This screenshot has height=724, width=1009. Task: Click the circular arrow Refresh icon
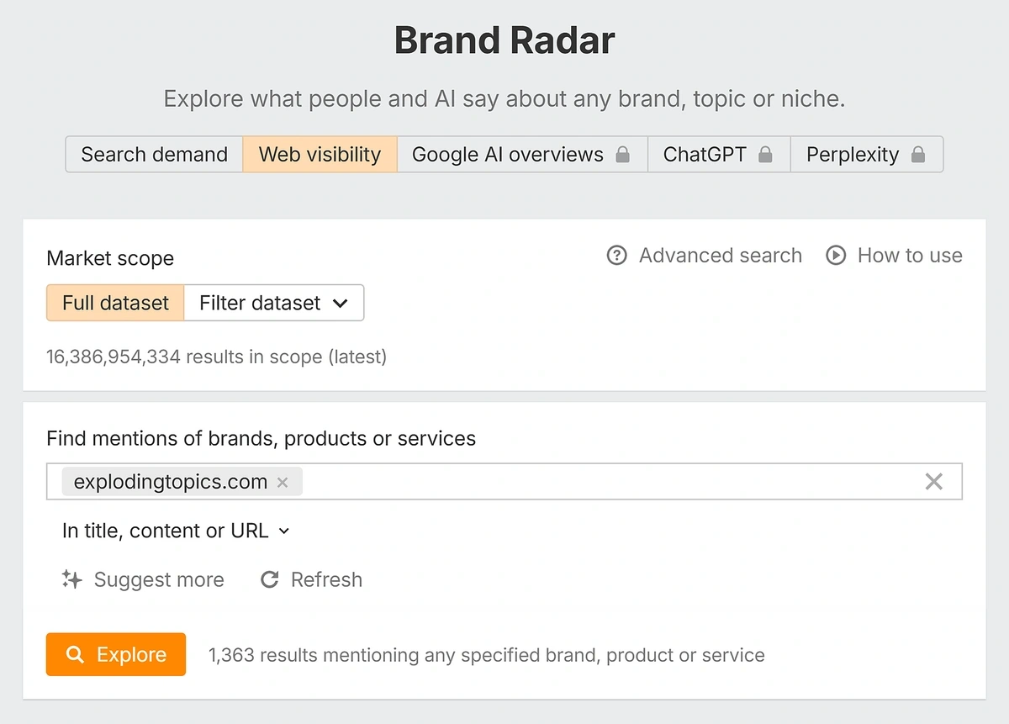[x=269, y=579]
